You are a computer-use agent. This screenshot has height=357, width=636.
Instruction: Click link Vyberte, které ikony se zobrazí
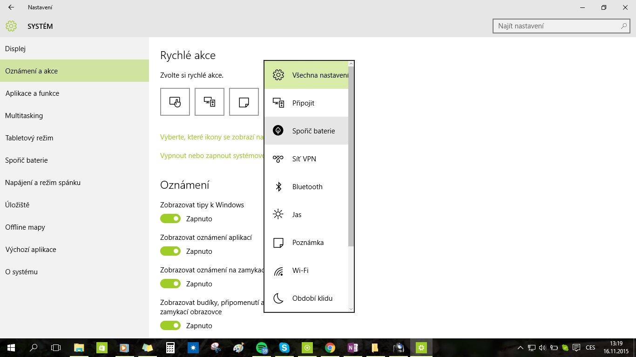click(x=212, y=137)
